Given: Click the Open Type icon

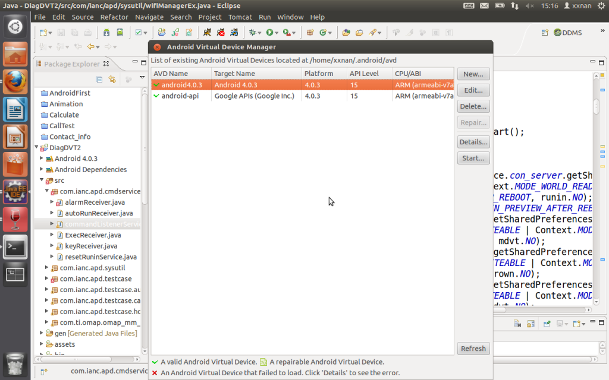Looking at the screenshot, I should (x=346, y=33).
